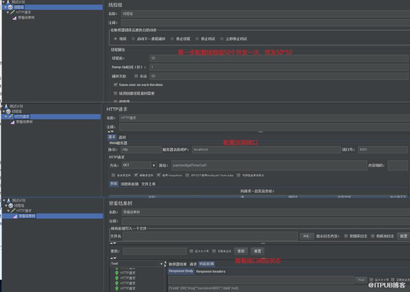Image resolution: width=410 pixels, height=292 pixels.
Task: Check the 仅成功日志 checkbox
Action: tap(373, 236)
